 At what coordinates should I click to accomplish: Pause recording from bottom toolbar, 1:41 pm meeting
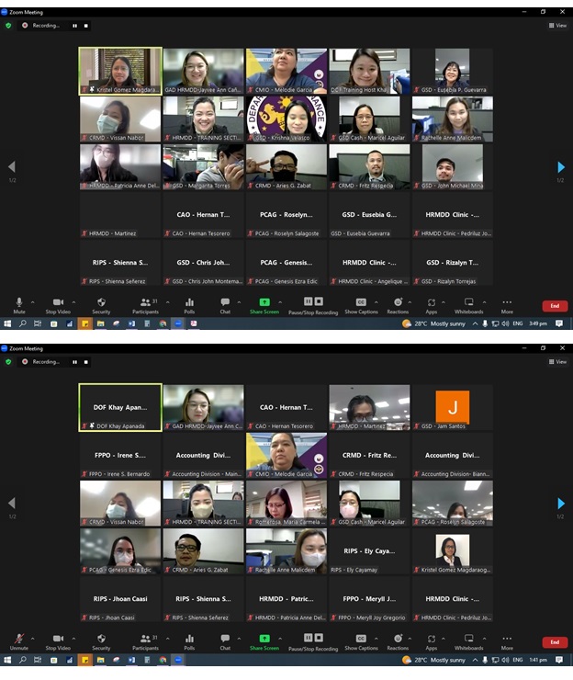pyautogui.click(x=308, y=637)
